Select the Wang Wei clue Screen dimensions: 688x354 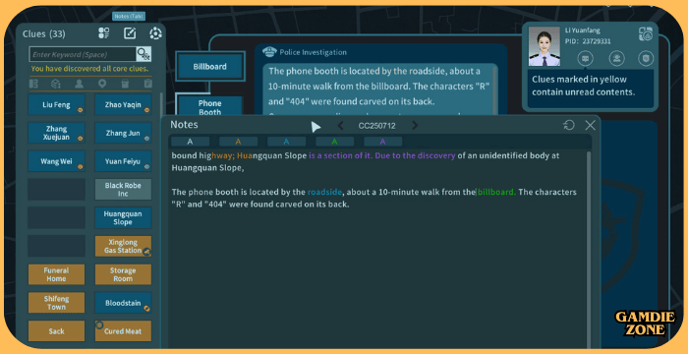[x=57, y=161]
